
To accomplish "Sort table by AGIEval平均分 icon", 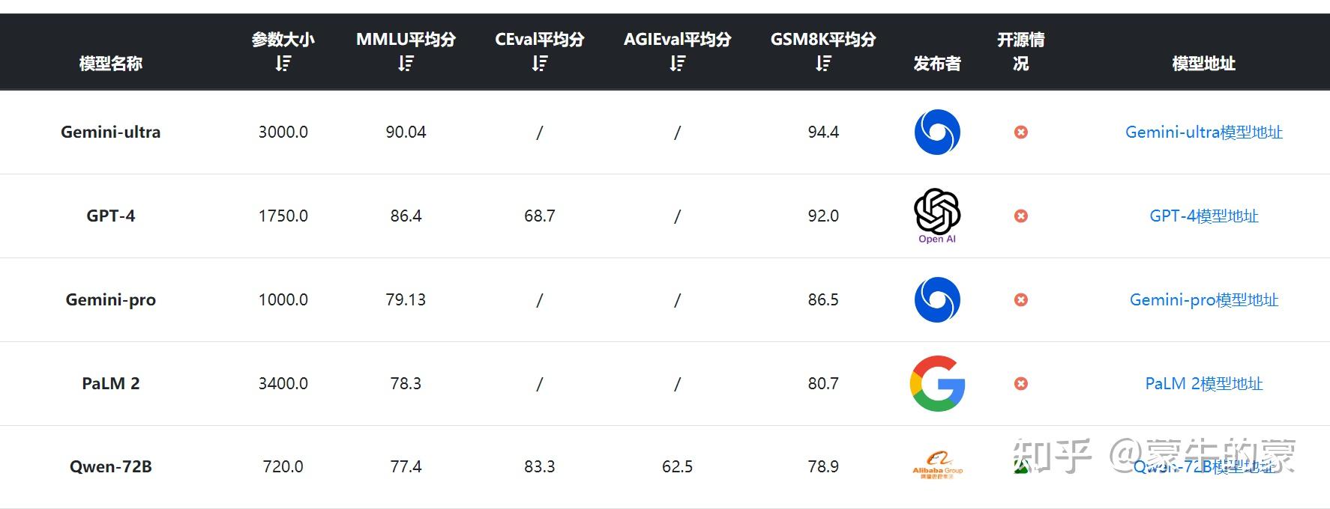I will tap(677, 64).
